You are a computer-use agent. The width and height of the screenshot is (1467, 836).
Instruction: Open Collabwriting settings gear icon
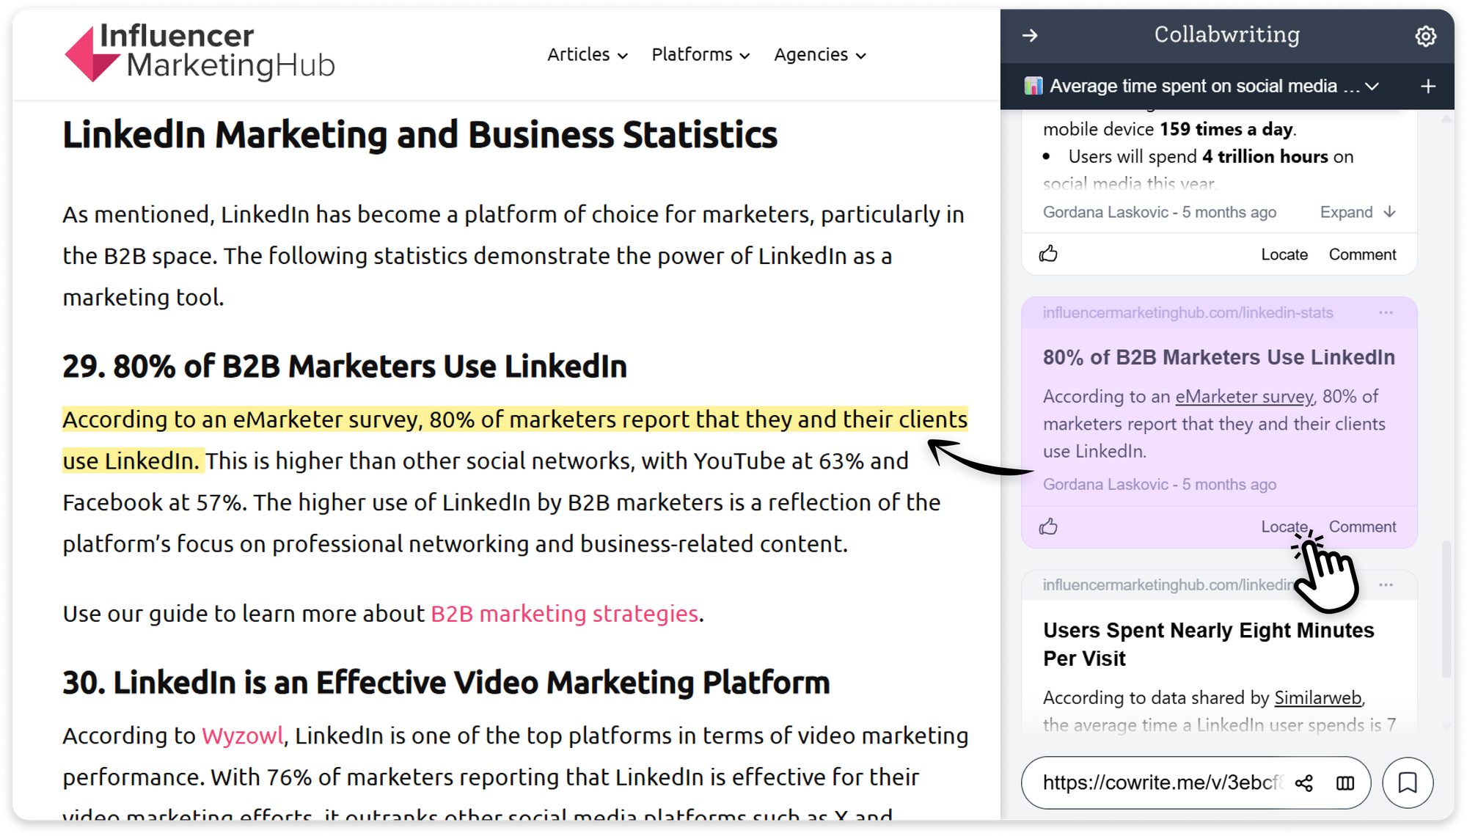click(1425, 36)
